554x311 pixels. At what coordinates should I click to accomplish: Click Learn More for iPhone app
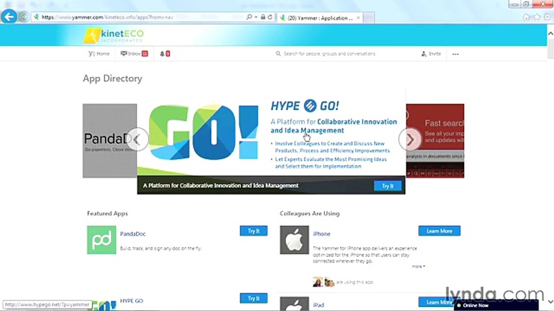[439, 231]
